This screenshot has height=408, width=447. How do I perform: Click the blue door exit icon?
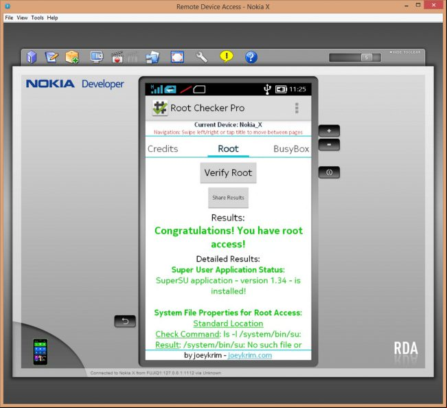pos(32,57)
